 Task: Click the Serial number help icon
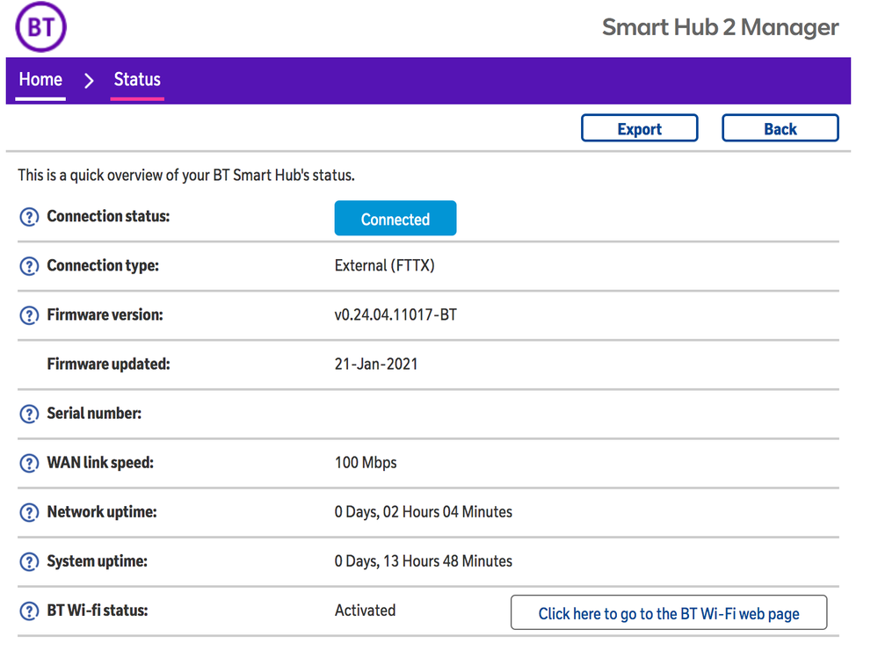(x=29, y=414)
